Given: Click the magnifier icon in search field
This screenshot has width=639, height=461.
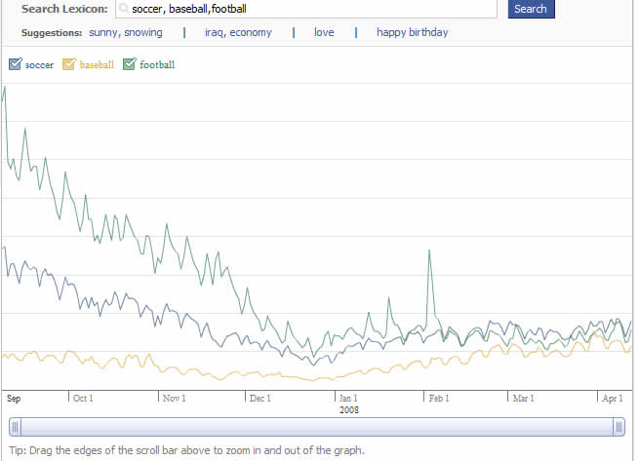Looking at the screenshot, I should click(x=123, y=9).
